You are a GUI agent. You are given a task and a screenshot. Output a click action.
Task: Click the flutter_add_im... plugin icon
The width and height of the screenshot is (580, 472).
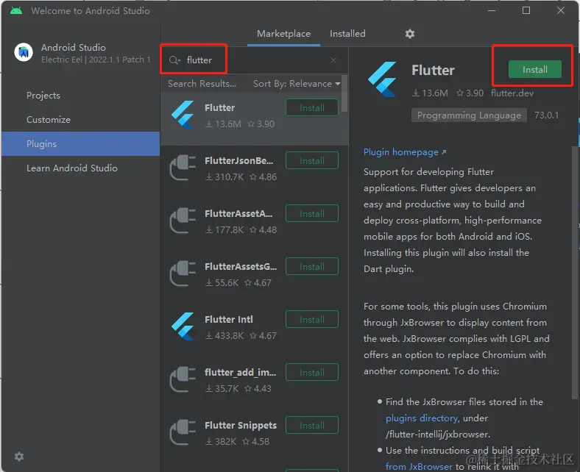183,379
